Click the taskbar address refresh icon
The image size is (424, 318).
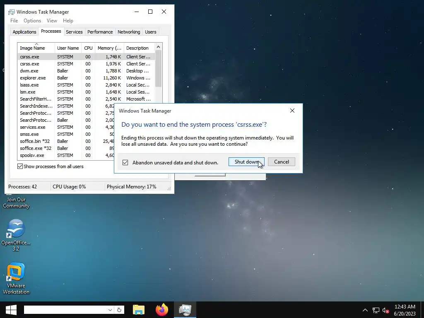(119, 310)
